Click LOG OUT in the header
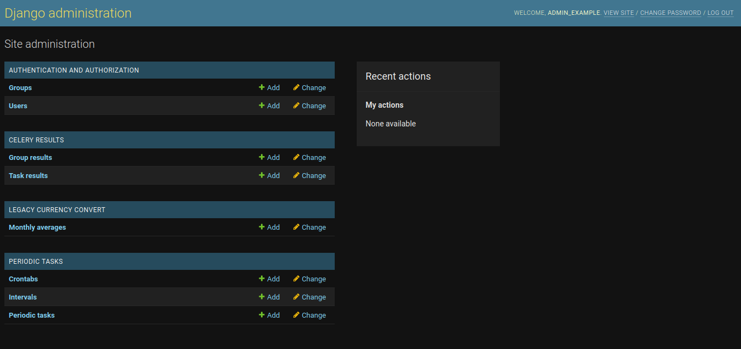Viewport: 741px width, 349px height. click(720, 13)
